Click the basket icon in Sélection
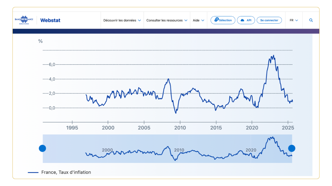This screenshot has width=332, height=186. (216, 20)
